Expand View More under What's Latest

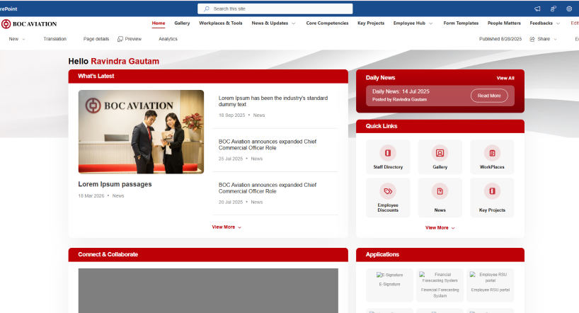click(x=226, y=227)
